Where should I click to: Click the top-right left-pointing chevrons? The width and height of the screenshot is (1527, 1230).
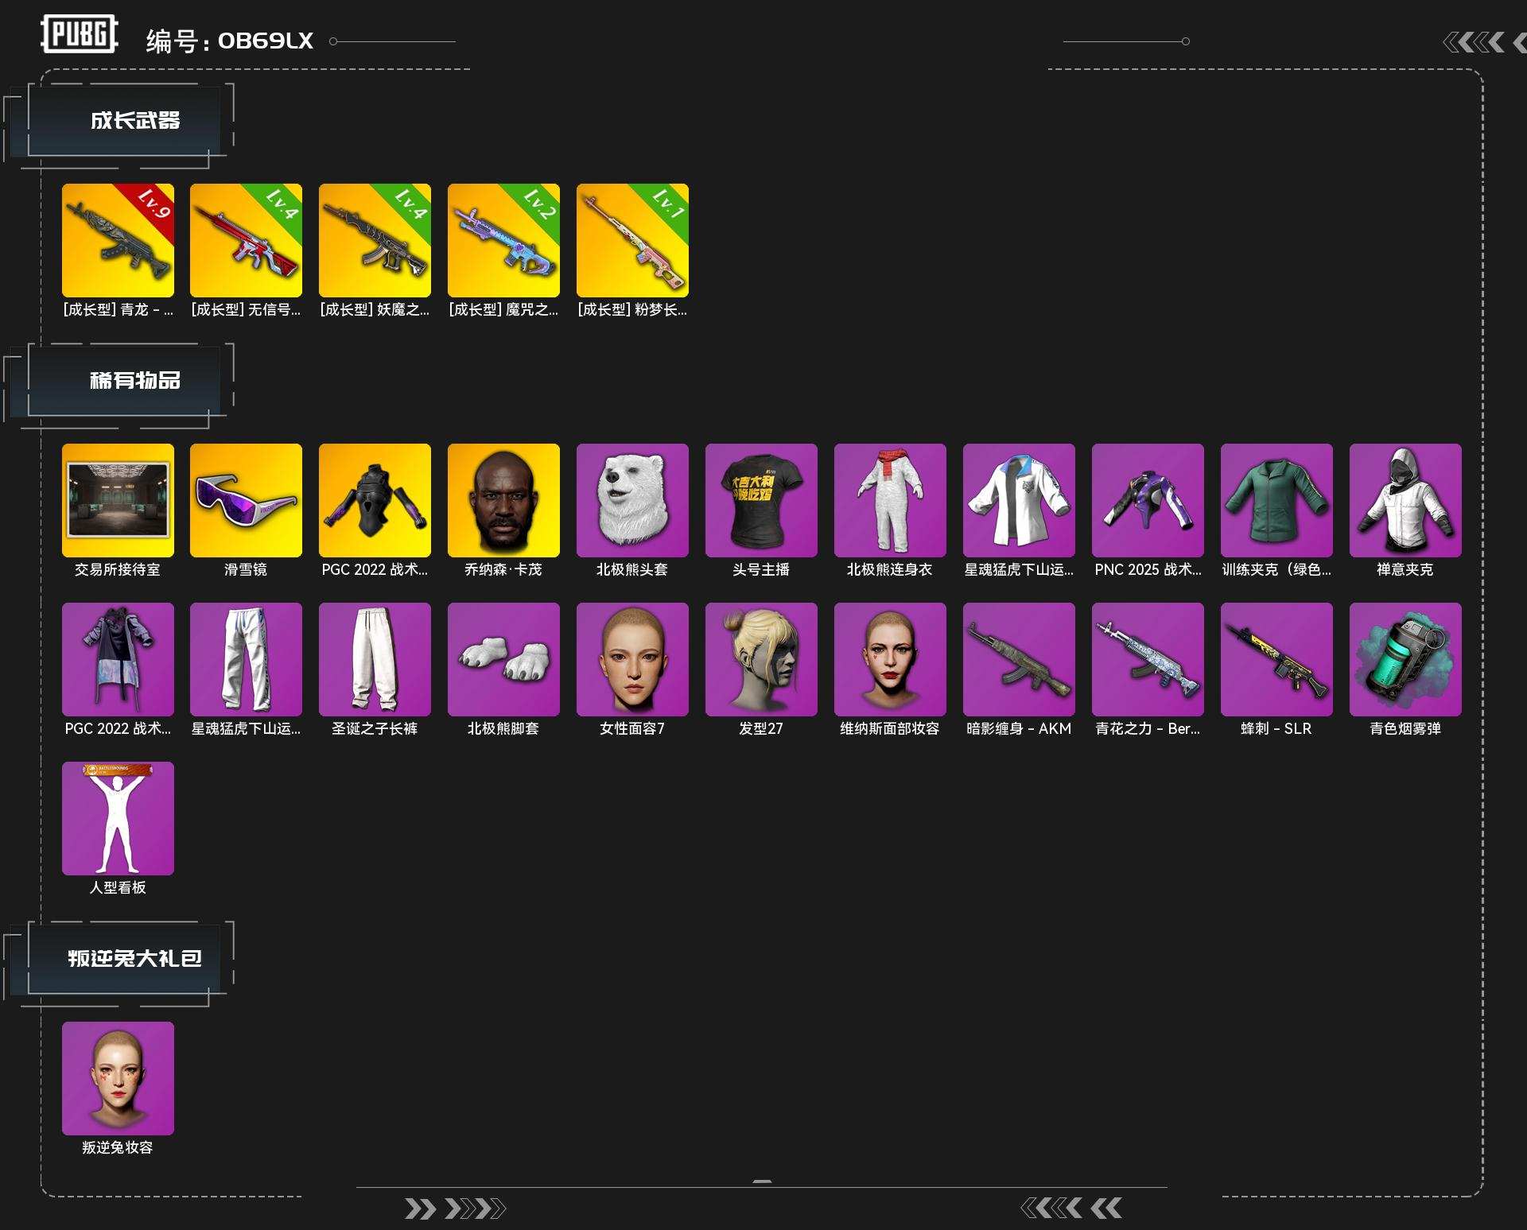[x=1474, y=42]
